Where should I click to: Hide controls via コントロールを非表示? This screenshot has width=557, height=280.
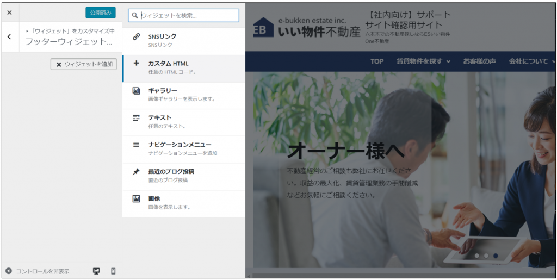pyautogui.click(x=38, y=271)
